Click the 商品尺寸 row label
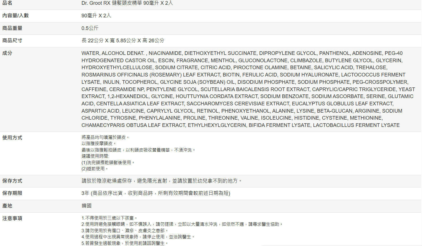This screenshot has width=422, height=246. (12, 41)
